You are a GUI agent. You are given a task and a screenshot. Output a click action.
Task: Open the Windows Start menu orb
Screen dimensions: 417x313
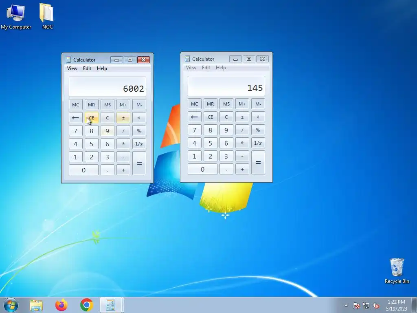[11, 305]
